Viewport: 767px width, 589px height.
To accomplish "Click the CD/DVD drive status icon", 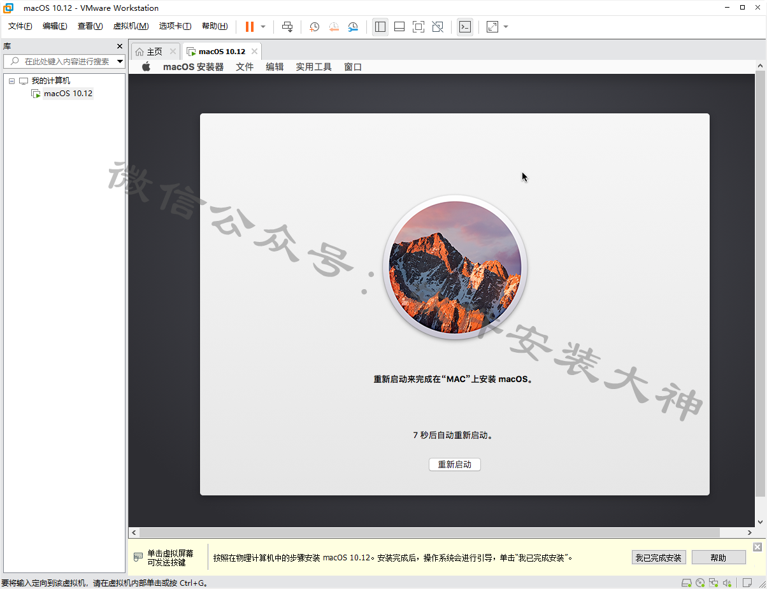I will click(x=700, y=583).
